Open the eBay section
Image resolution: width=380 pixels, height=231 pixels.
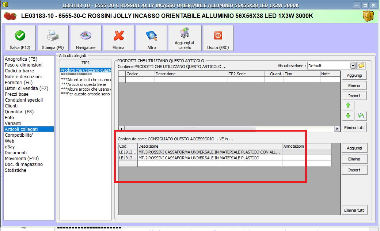pos(10,147)
